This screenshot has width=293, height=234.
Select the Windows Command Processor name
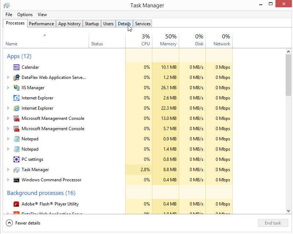(51, 180)
